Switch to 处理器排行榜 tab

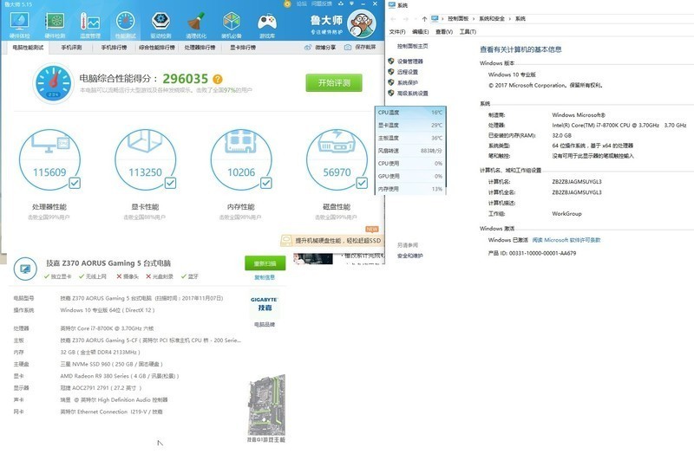pos(200,48)
